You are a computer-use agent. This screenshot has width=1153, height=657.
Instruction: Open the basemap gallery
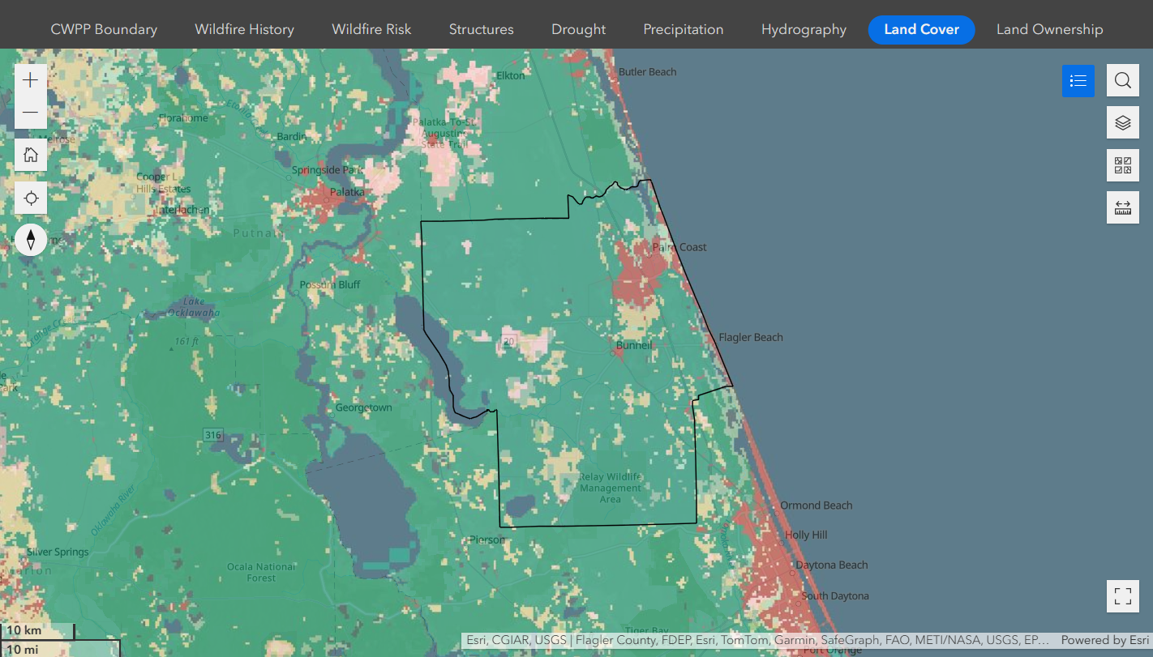pos(1122,165)
